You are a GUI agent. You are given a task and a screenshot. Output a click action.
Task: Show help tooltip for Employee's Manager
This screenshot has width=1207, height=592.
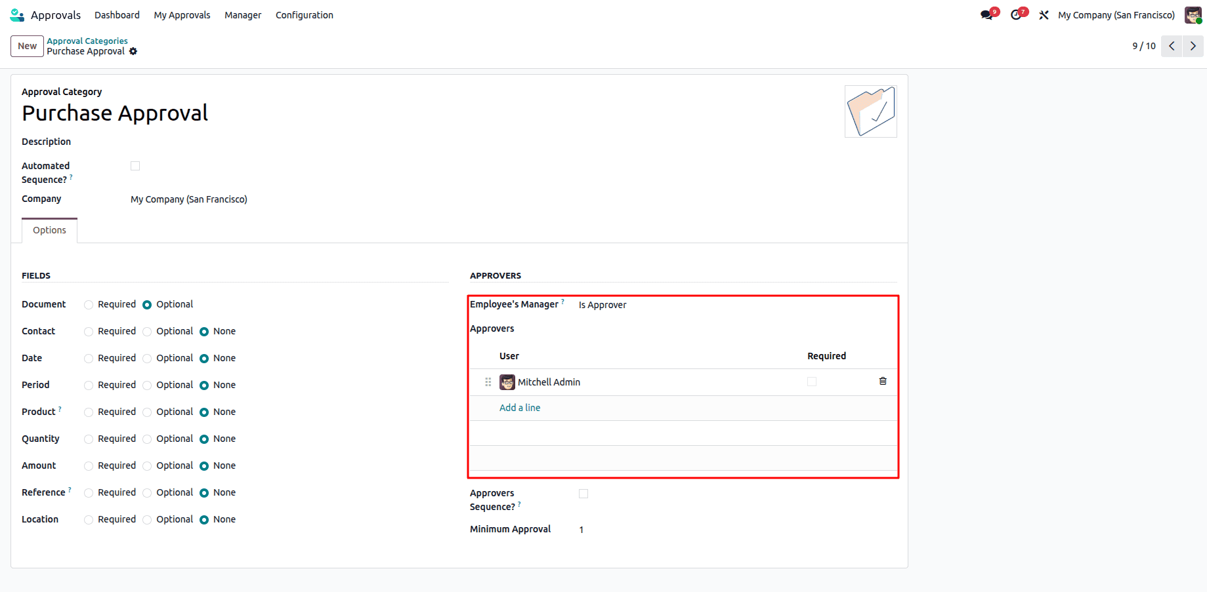[x=562, y=302]
